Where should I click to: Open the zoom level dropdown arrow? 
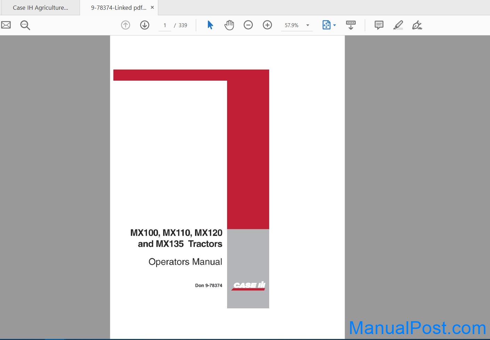308,25
